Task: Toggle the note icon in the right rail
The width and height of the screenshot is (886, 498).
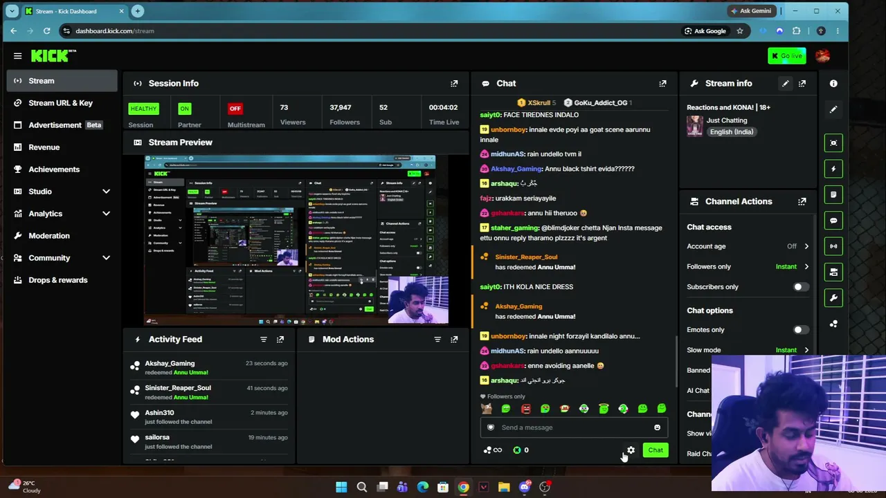Action: [833, 195]
